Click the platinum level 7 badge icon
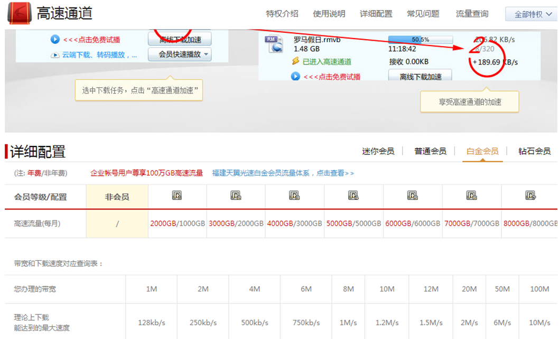The width and height of the screenshot is (559, 339). click(530, 195)
